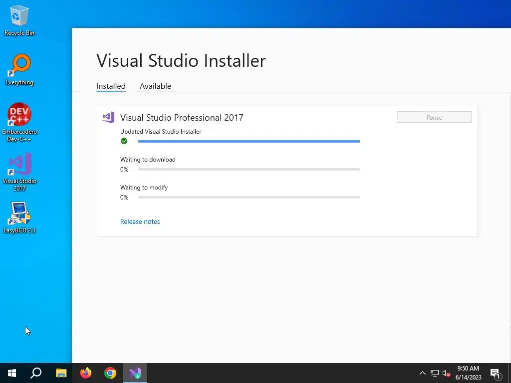The width and height of the screenshot is (511, 383).
Task: Launch Google Chrome from the taskbar
Action: [x=110, y=373]
